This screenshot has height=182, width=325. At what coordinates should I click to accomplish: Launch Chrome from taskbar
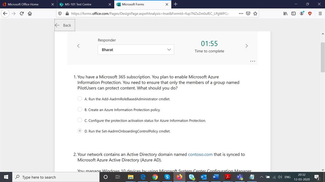tap(155, 177)
